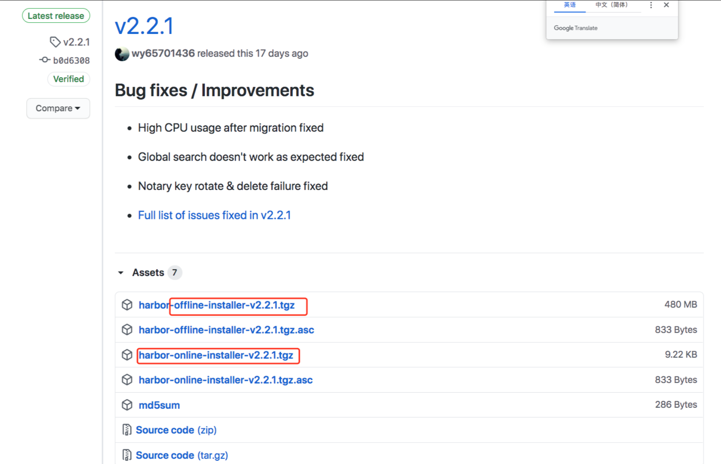The image size is (721, 464).
Task: Switch to the 英语 translate tab
Action: [x=570, y=5]
